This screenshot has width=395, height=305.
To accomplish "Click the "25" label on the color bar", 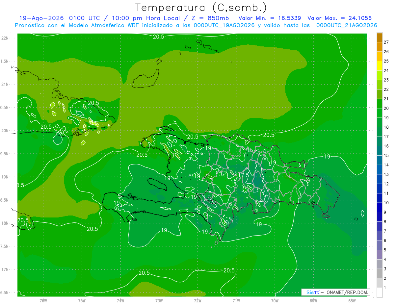I will (386, 61).
